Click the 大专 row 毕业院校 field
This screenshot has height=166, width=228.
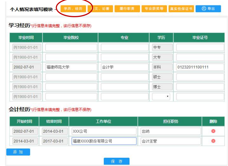click(71, 57)
